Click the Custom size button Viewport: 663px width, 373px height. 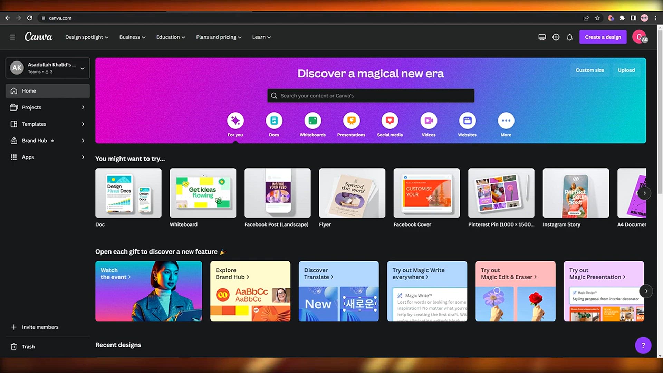(x=590, y=70)
